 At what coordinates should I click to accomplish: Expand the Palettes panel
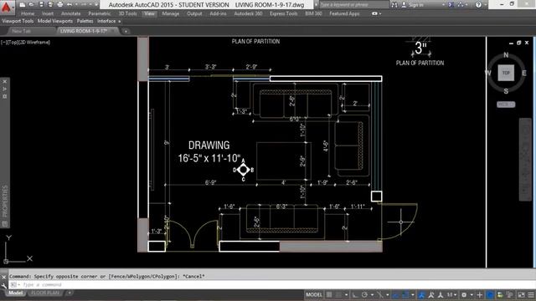[x=85, y=21]
